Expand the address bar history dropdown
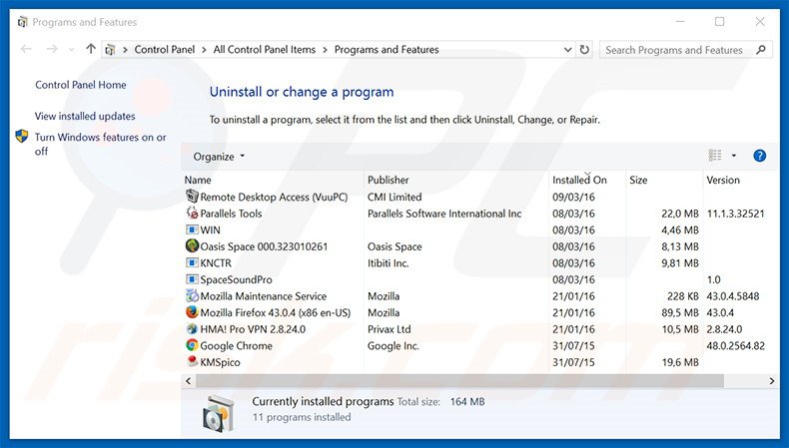This screenshot has width=789, height=448. [x=567, y=50]
